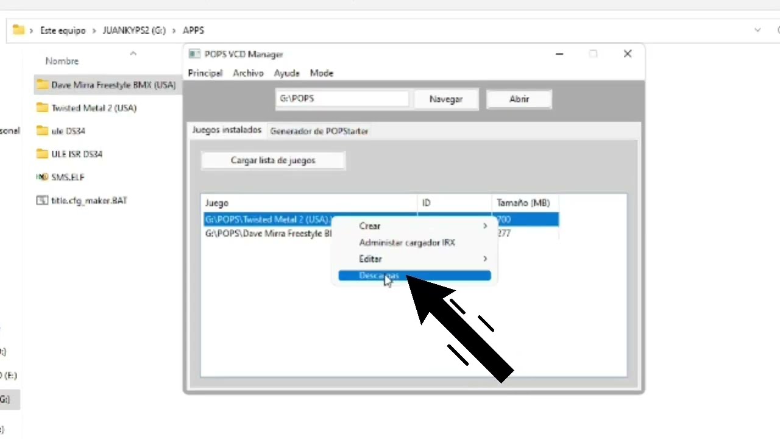Select the ule DS34 folder
This screenshot has height=439, width=780.
pyautogui.click(x=61, y=131)
